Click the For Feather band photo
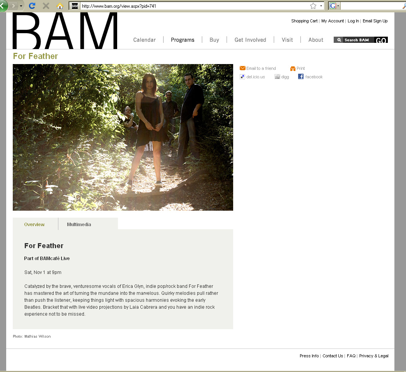 click(x=123, y=137)
